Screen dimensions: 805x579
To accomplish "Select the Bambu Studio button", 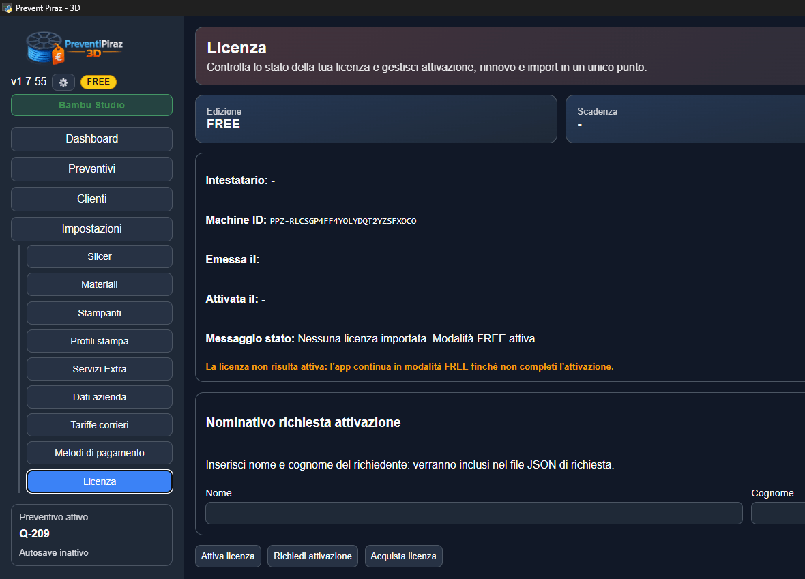I will click(91, 105).
